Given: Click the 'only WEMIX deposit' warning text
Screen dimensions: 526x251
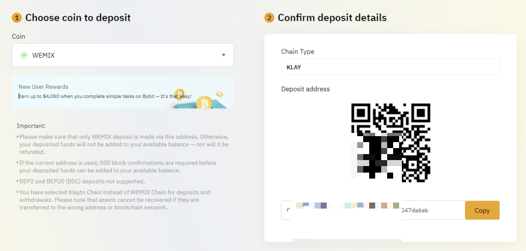Looking at the screenshot, I should pyautogui.click(x=124, y=144).
